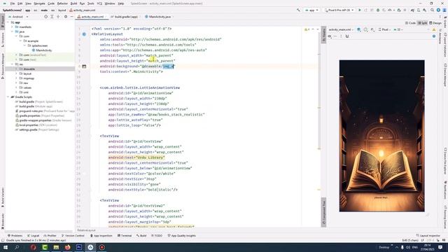448x252 pixels.
Task: Open the Device Manager toolbar icon
Action: (419, 10)
